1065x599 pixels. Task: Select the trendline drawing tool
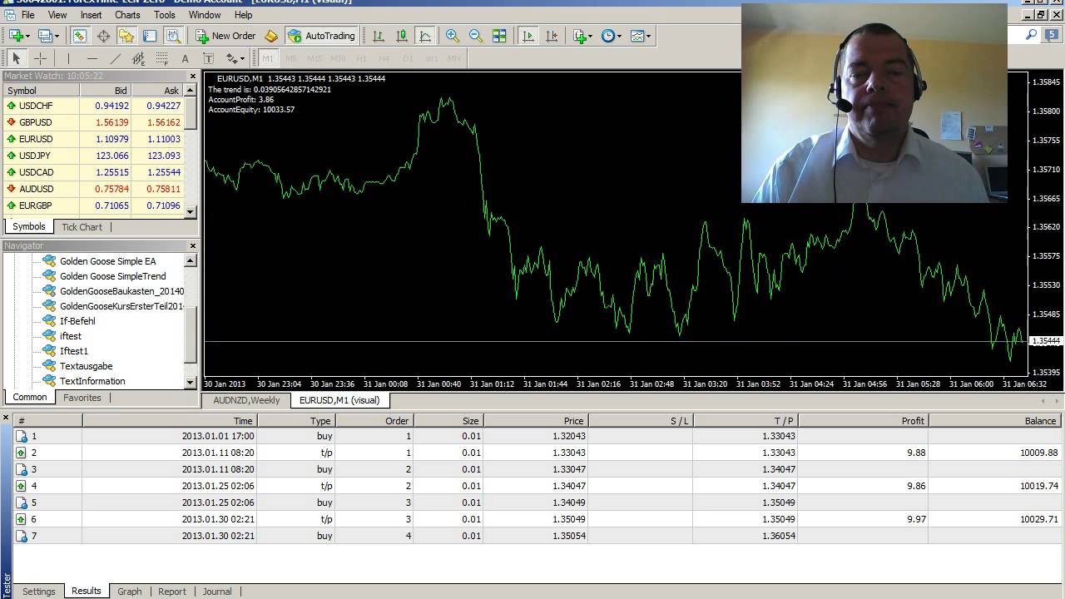pos(115,58)
